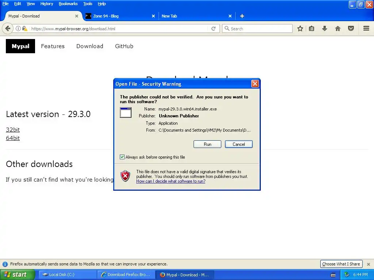Open the downloads arrow icon

coord(325,28)
